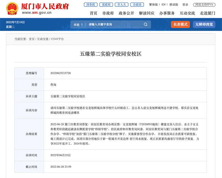Open the 市人大 link

(121, 5)
